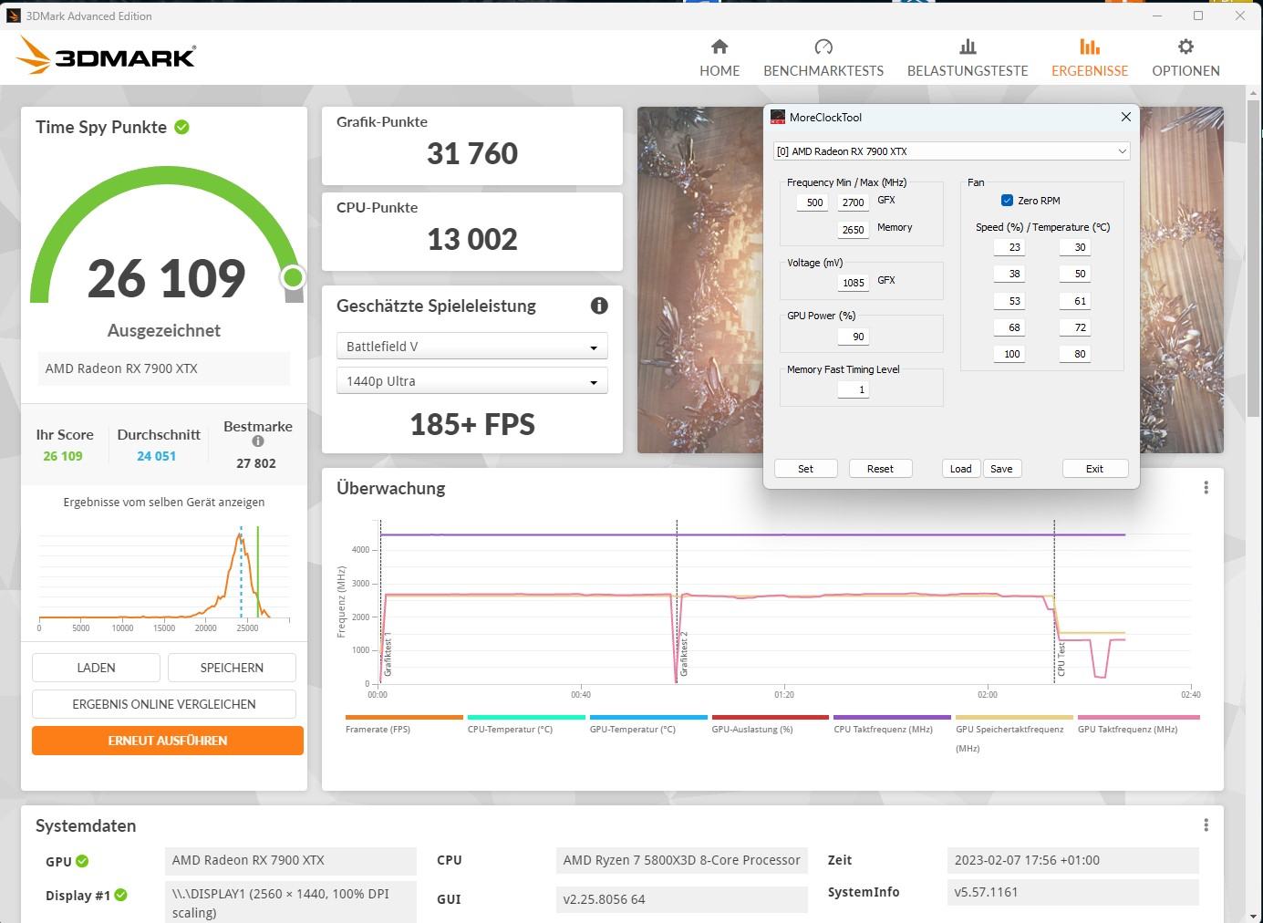Click the fan speed field with value 68

pos(1009,327)
